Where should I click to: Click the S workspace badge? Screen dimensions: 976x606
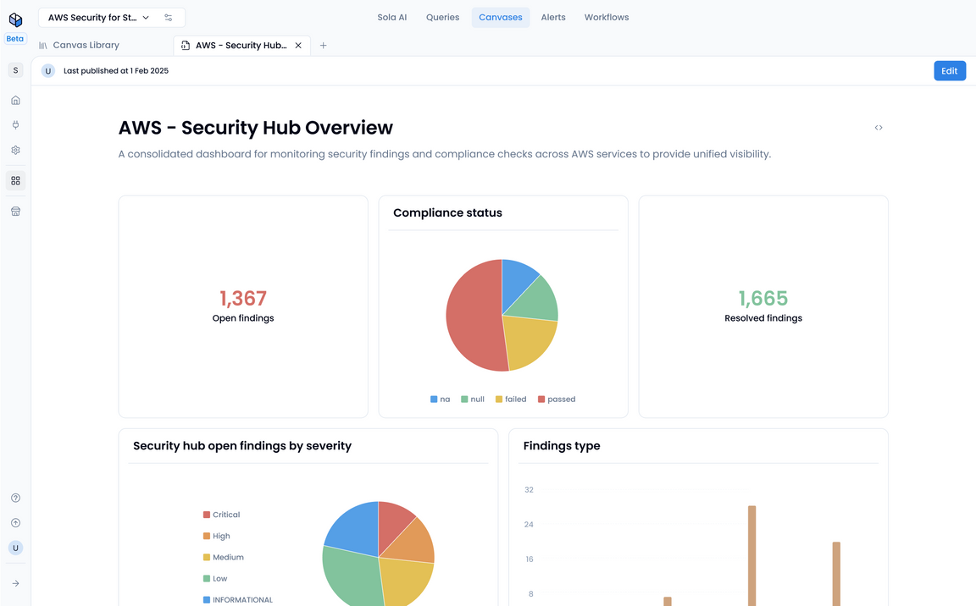pos(15,70)
